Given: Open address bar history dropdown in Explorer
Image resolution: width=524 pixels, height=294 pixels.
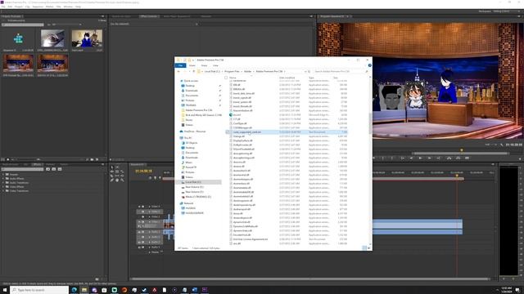Looking at the screenshot, I should 305,71.
